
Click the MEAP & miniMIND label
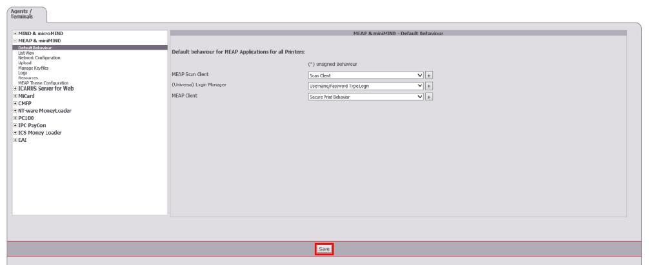[39, 41]
